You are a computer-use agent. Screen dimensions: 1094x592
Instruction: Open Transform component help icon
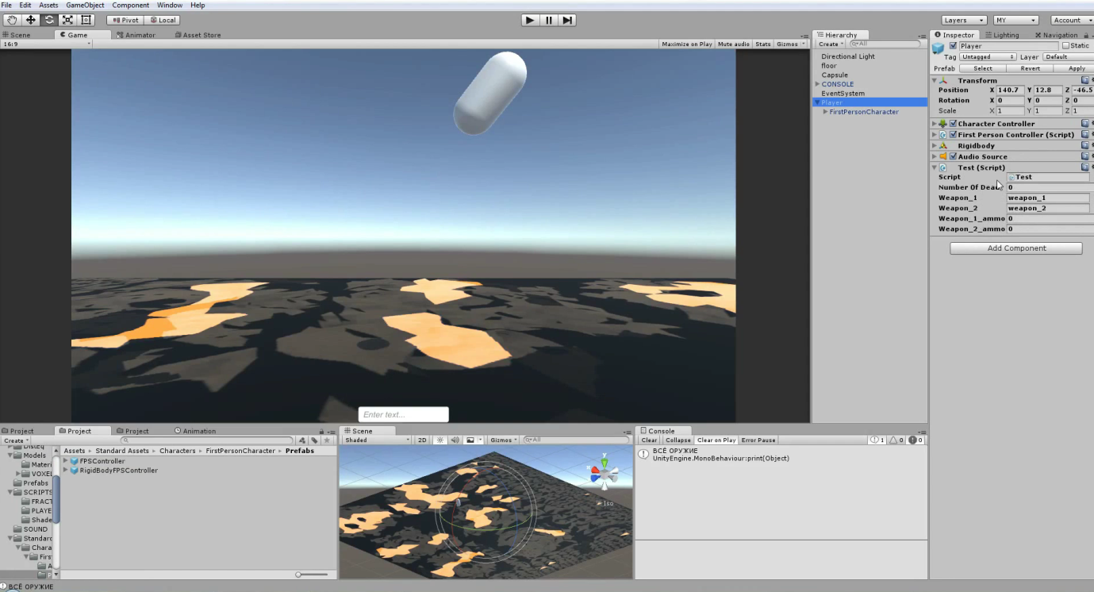pos(1085,80)
